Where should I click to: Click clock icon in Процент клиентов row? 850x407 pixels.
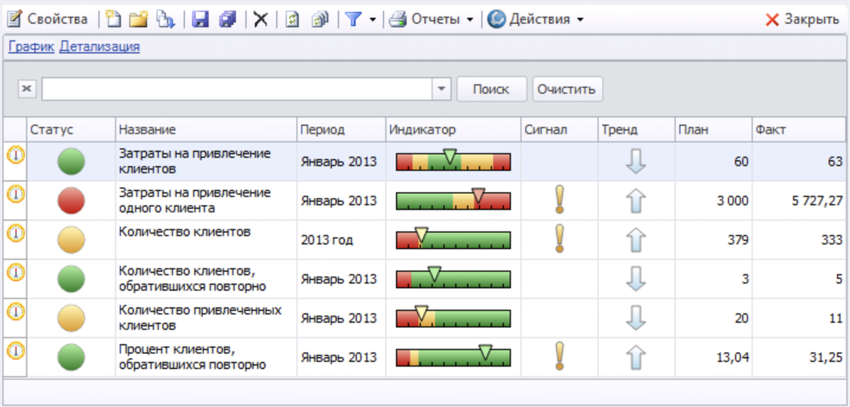[15, 350]
